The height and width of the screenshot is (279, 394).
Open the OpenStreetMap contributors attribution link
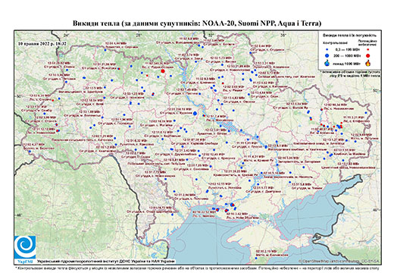339,261
